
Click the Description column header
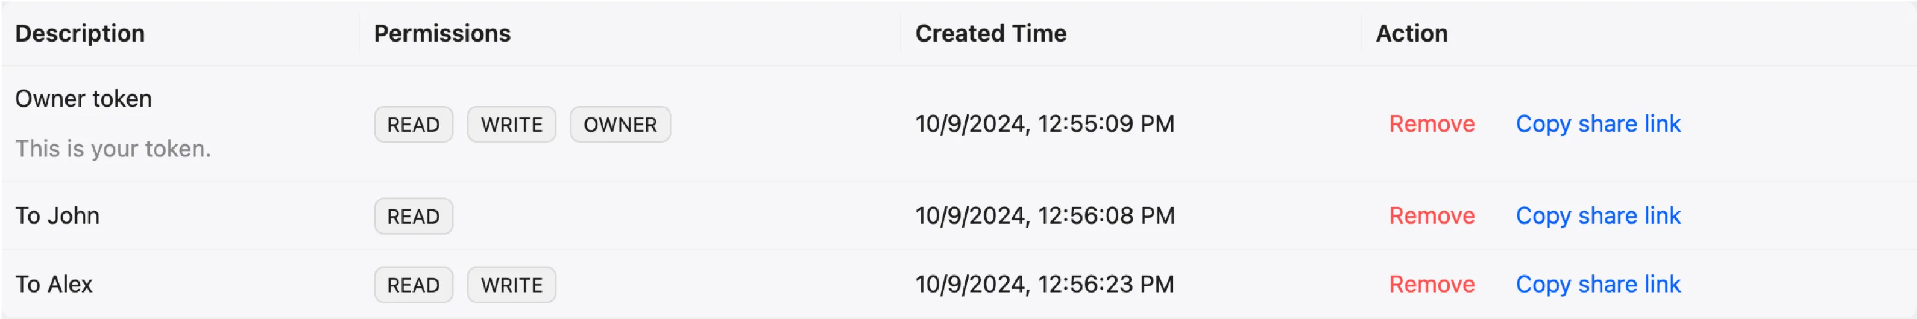point(80,34)
